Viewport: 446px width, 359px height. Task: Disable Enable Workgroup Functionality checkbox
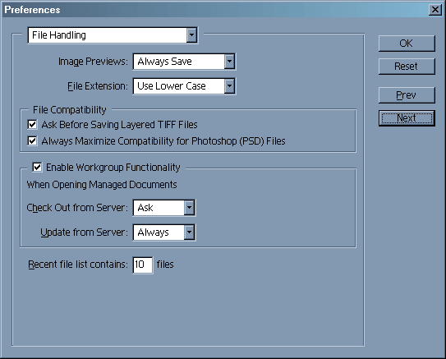tap(37, 167)
